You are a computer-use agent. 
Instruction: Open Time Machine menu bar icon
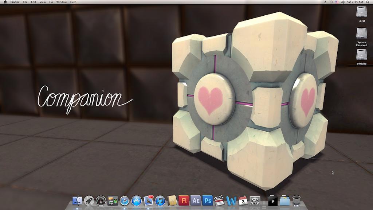[x=331, y=2]
